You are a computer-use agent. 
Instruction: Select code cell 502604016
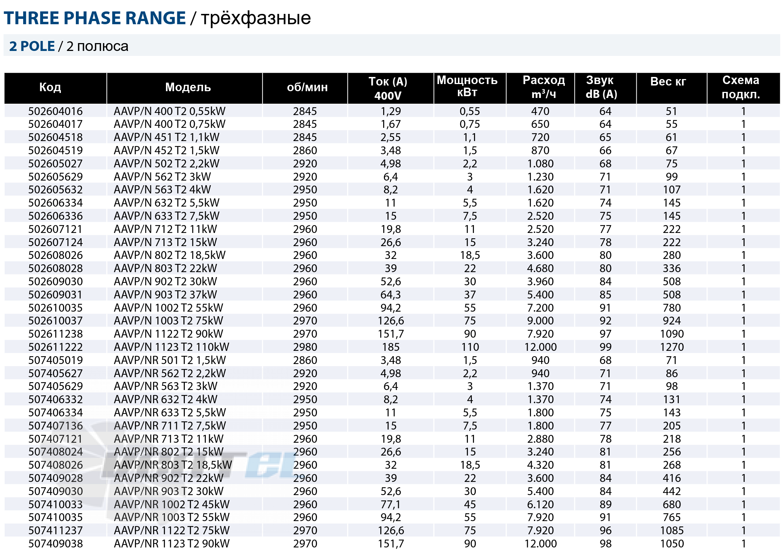56,111
